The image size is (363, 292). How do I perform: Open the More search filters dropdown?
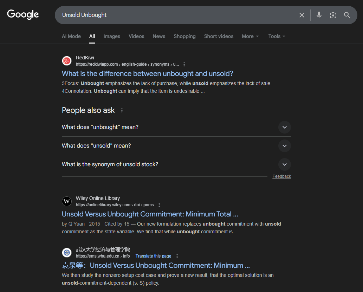(250, 36)
